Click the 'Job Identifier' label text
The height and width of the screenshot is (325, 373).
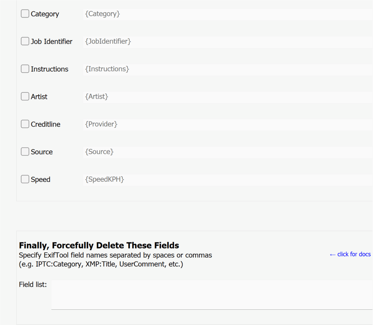pyautogui.click(x=51, y=42)
